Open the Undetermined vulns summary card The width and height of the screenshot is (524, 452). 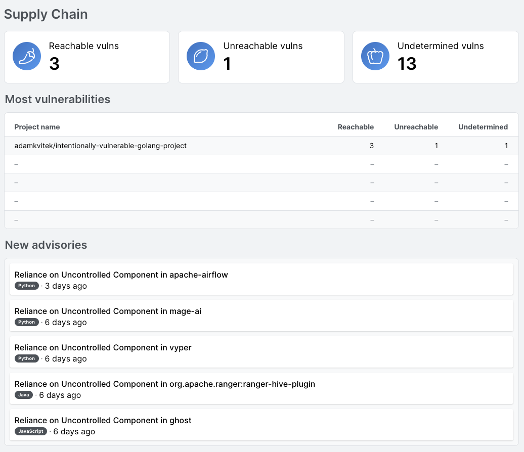pyautogui.click(x=435, y=57)
